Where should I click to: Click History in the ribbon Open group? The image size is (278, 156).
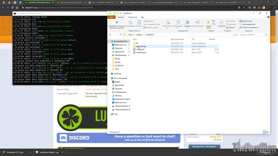(230, 27)
